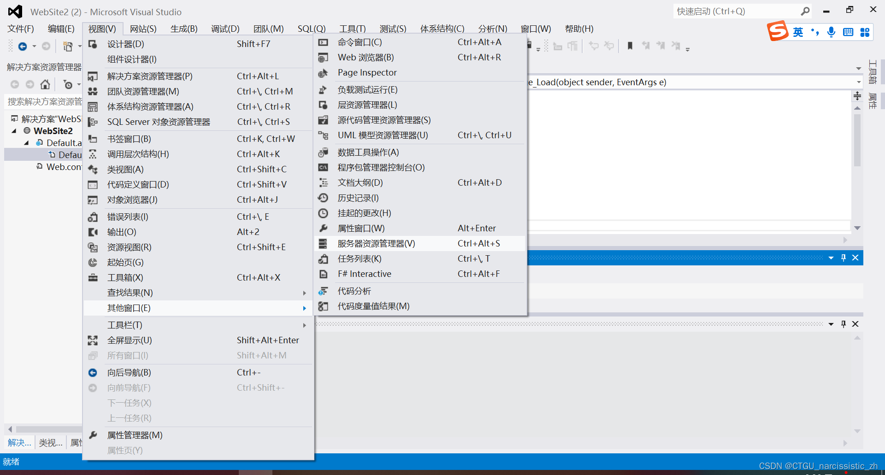Viewport: 885px width, 475px height.
Task: Click the Sogou microphone voice input icon
Action: 831,32
